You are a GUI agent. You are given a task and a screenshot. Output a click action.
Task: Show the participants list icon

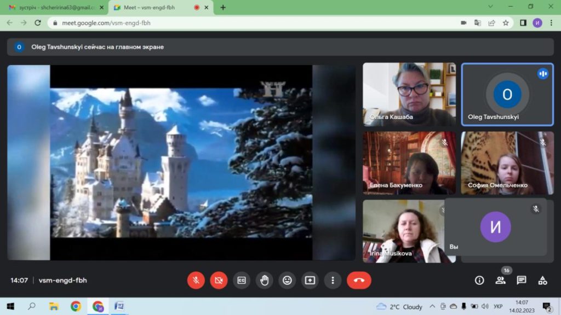pos(500,281)
